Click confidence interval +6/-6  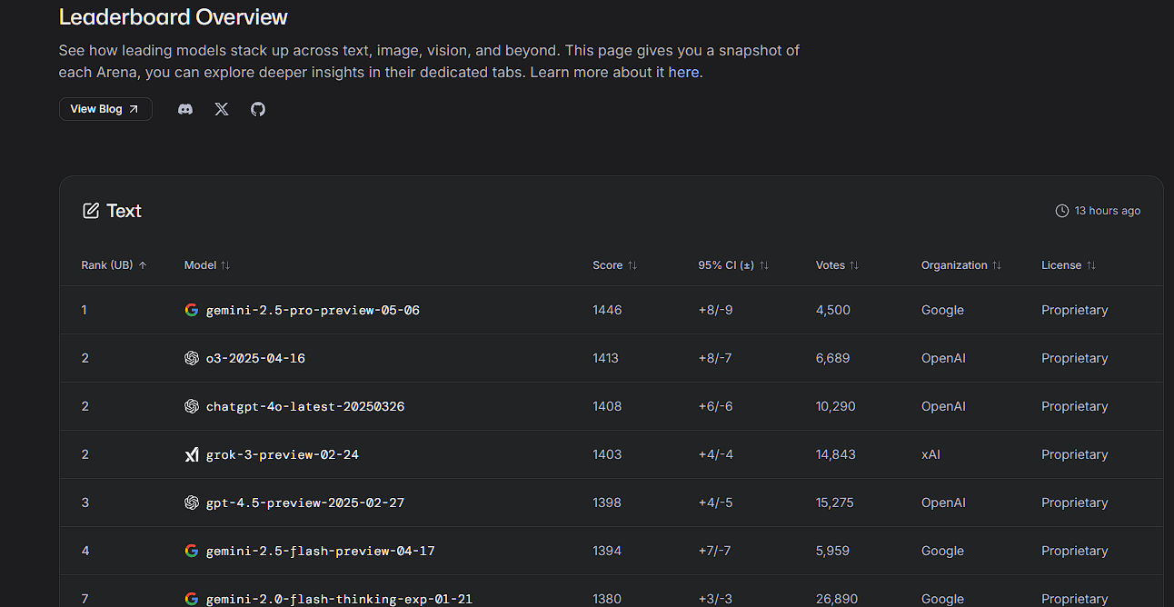(x=715, y=406)
